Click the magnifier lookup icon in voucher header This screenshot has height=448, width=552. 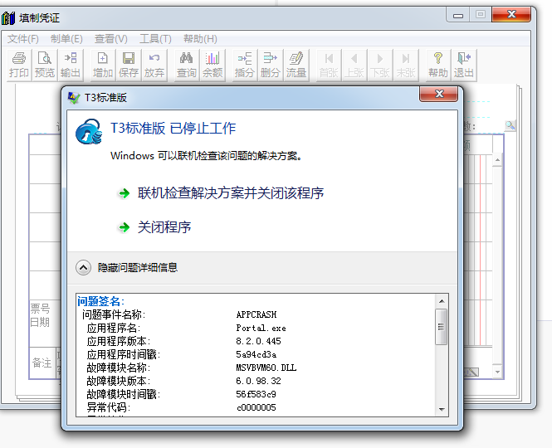pyautogui.click(x=510, y=125)
